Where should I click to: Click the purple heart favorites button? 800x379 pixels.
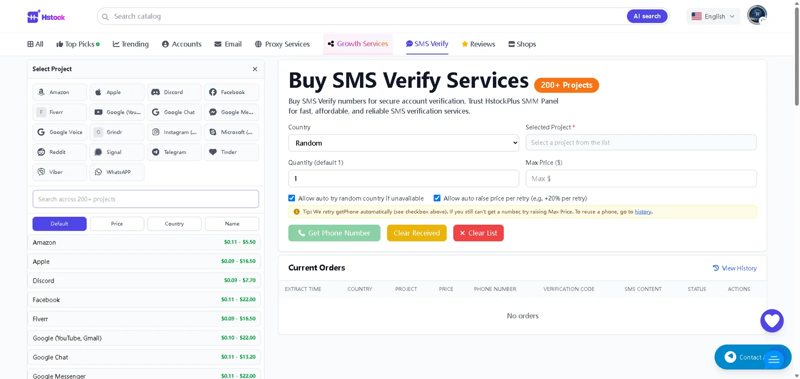click(772, 321)
